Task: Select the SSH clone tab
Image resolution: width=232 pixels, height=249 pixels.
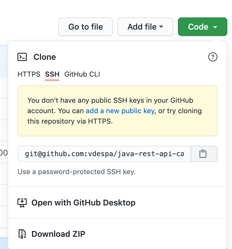Action: pos(52,74)
